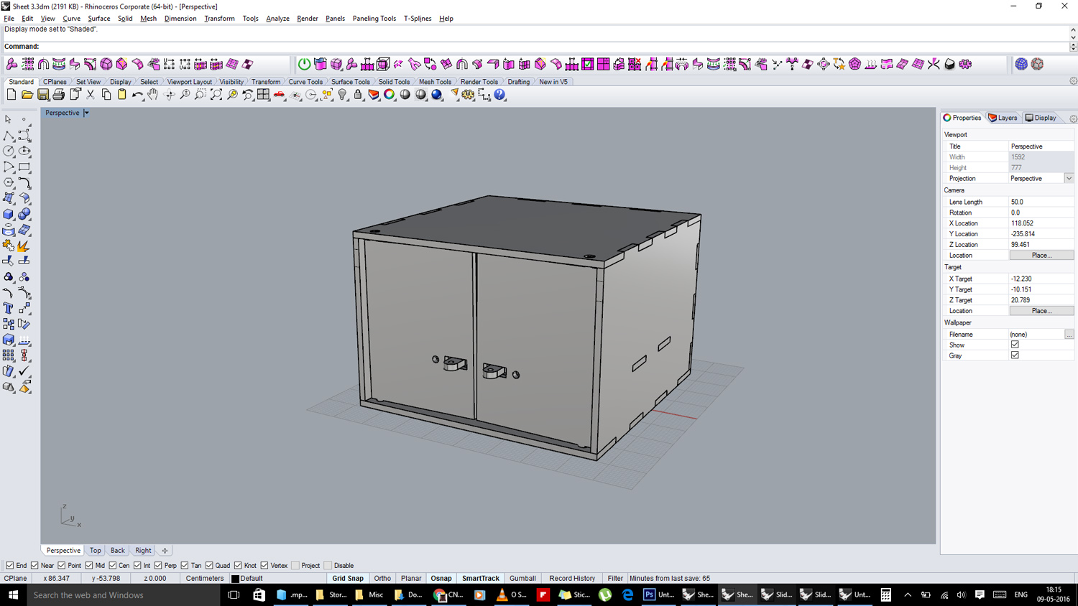Image resolution: width=1078 pixels, height=606 pixels.
Task: Click the Copy icon in Standard toolbar
Action: (x=106, y=95)
